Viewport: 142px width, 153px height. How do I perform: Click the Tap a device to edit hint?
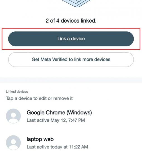(x=39, y=98)
